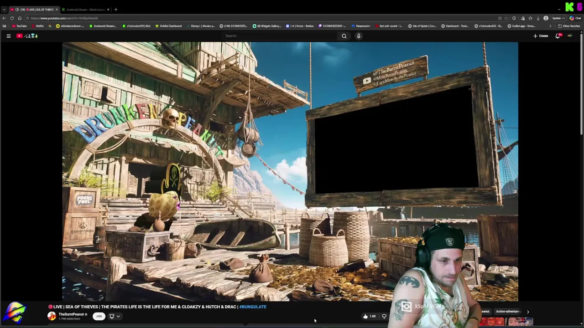Mute the tab via speaker icon
Screen dimensions: 584x328
point(17,10)
